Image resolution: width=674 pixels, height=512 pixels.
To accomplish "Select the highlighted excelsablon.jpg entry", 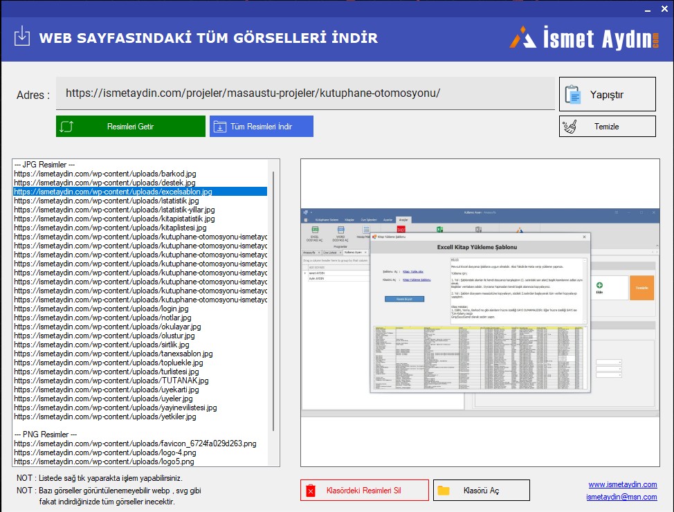I will pos(113,192).
